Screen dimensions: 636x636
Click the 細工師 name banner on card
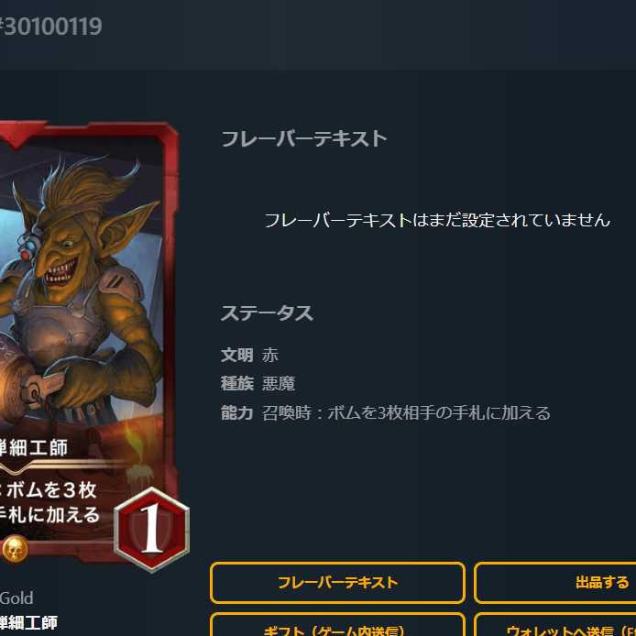[x=33, y=448]
